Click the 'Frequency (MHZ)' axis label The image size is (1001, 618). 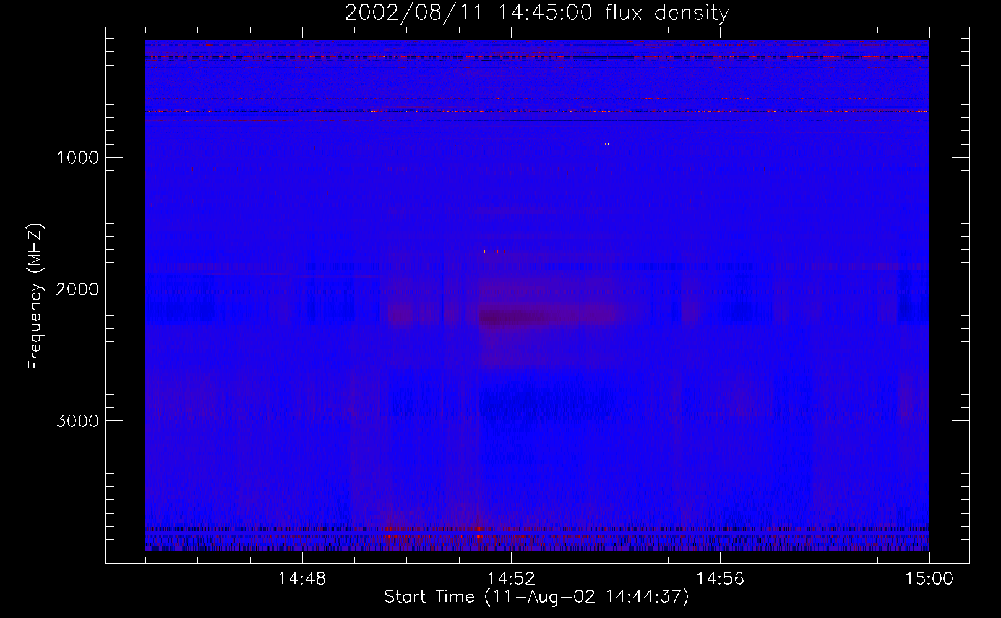coord(35,297)
